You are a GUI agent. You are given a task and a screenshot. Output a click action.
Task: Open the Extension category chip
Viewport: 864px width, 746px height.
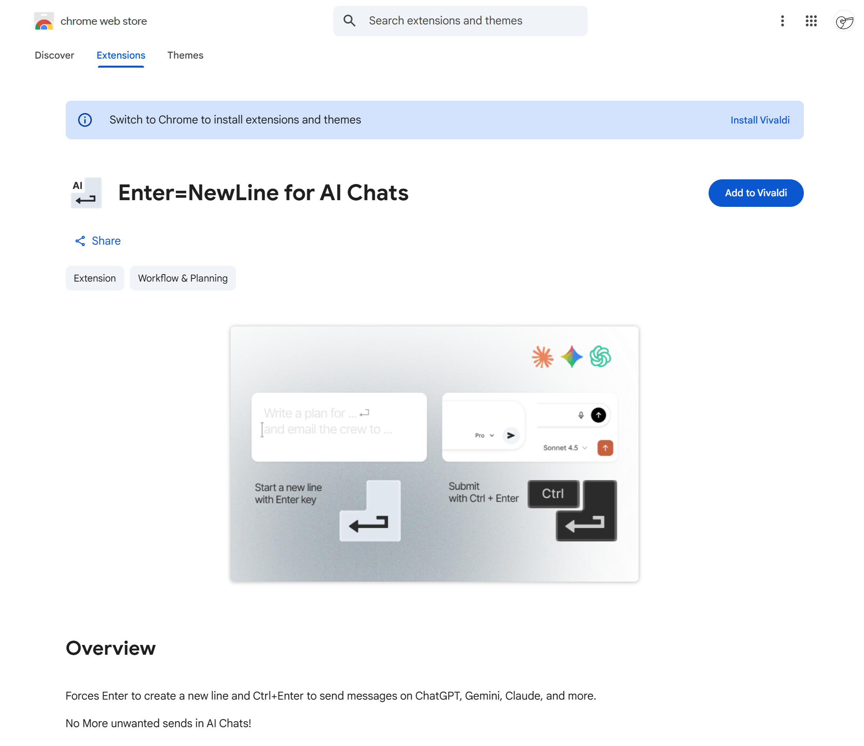tap(95, 278)
